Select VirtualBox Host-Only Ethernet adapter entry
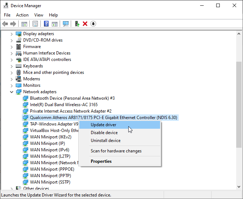243x199 pixels. pyautogui.click(x=54, y=131)
